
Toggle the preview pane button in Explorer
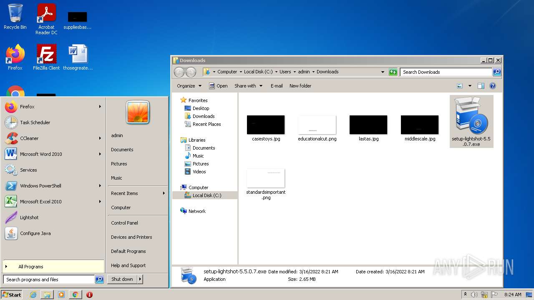click(481, 86)
